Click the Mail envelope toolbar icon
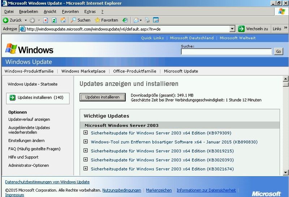The height and width of the screenshot is (197, 289). click(x=136, y=20)
